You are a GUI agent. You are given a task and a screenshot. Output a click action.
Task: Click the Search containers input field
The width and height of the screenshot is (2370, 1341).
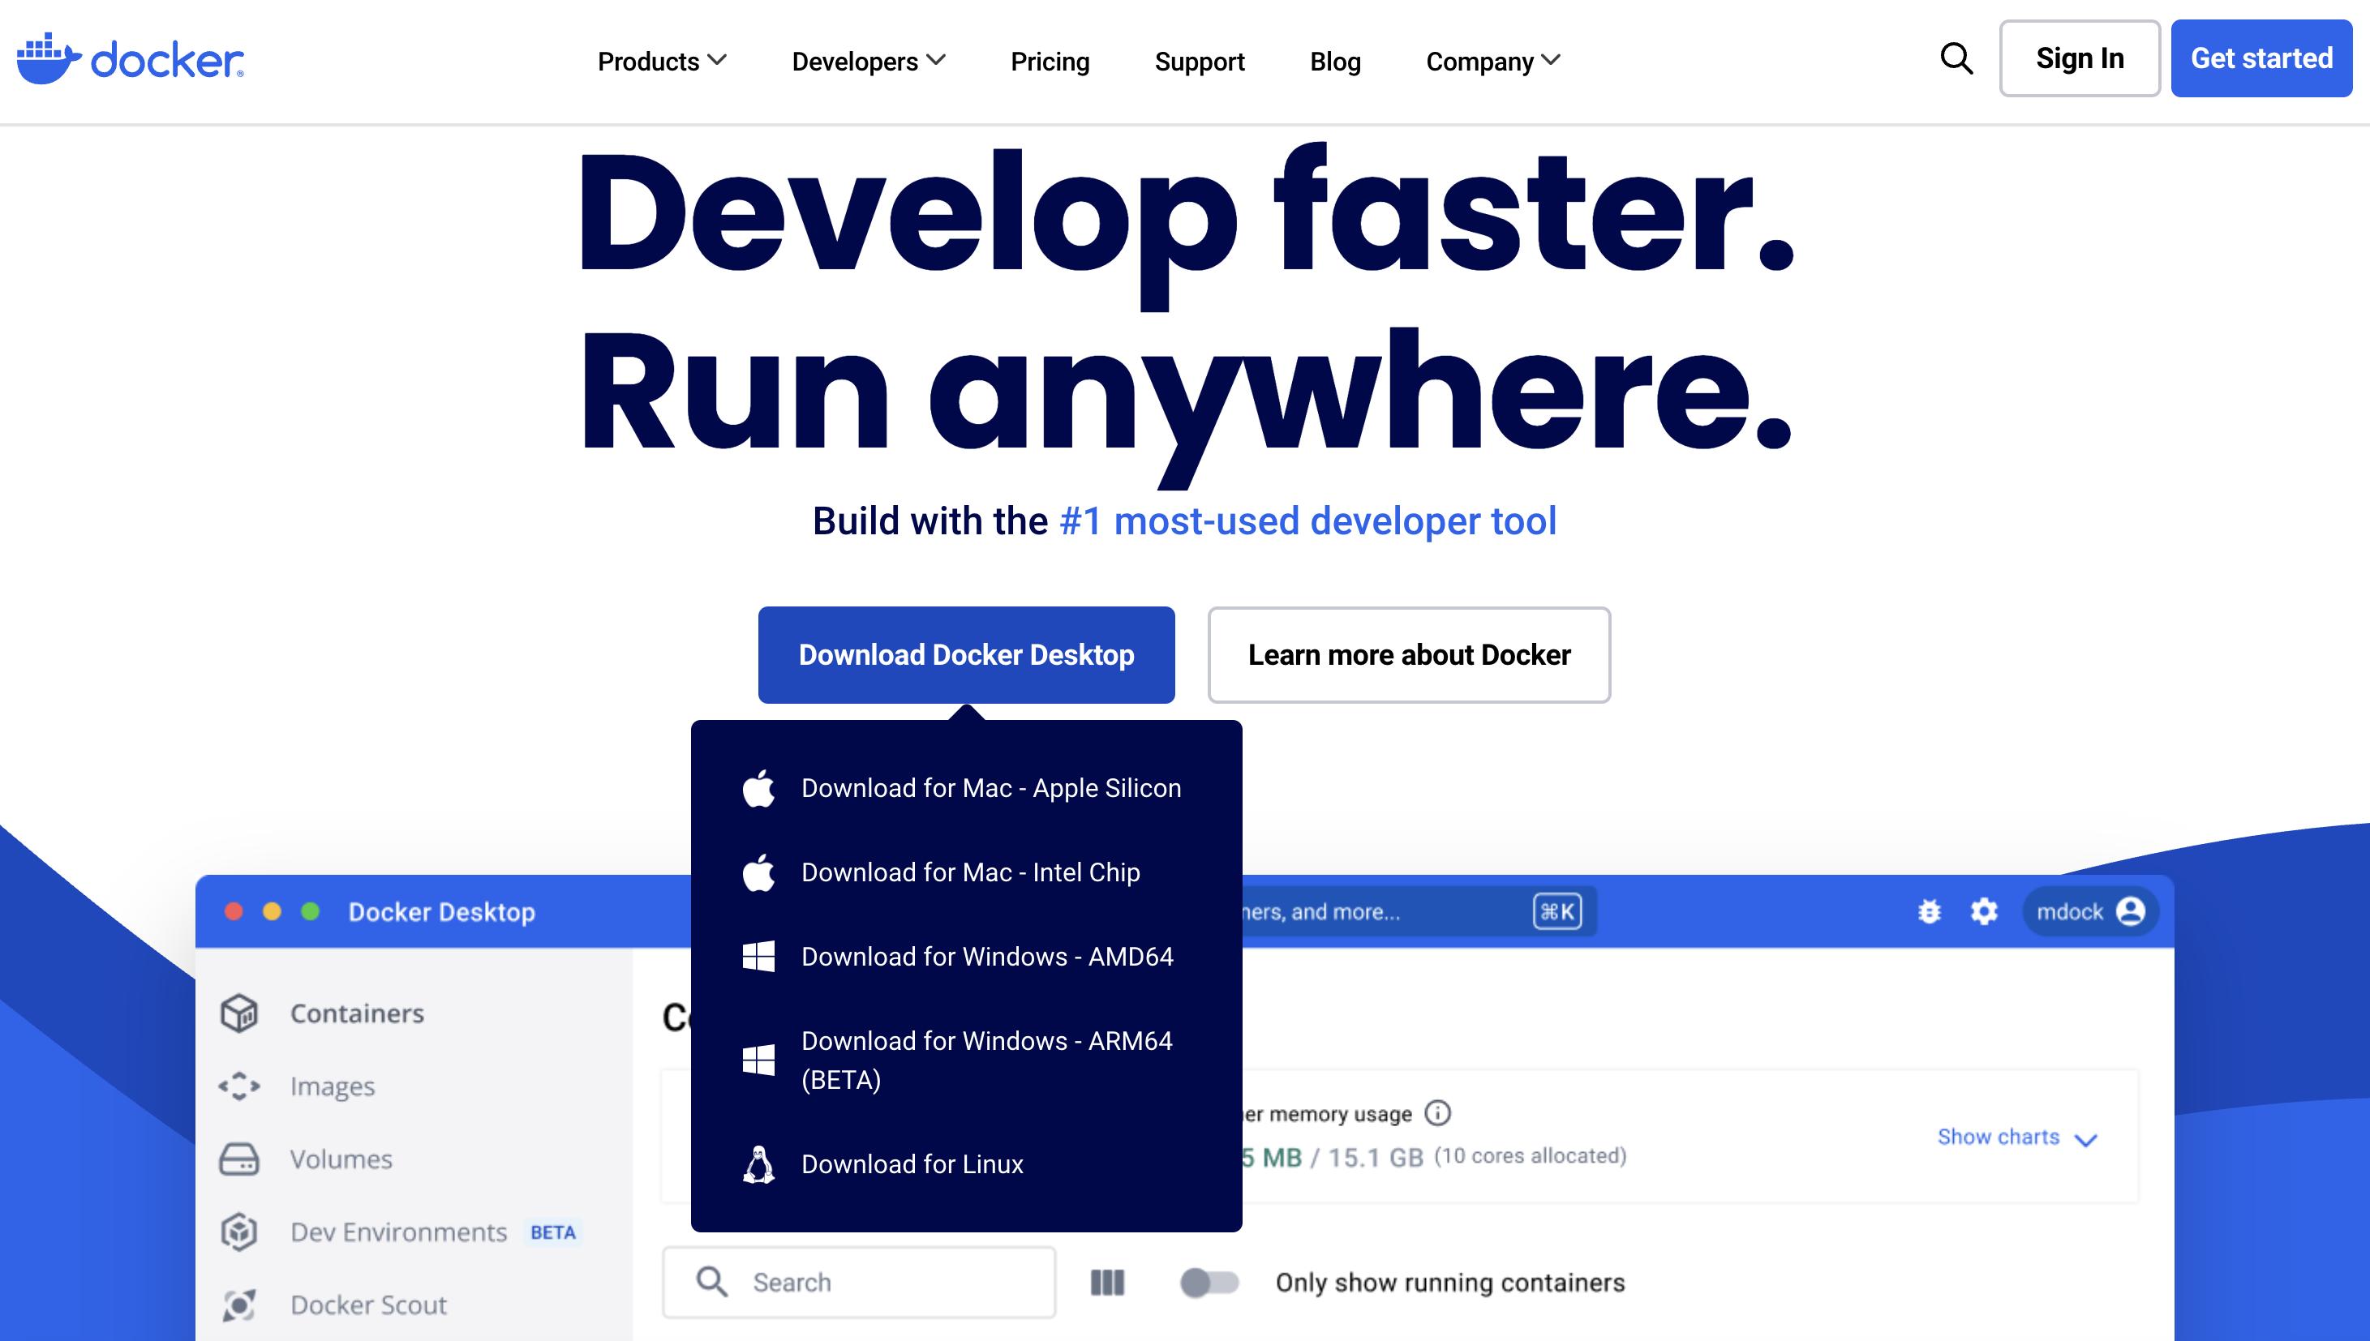(858, 1282)
